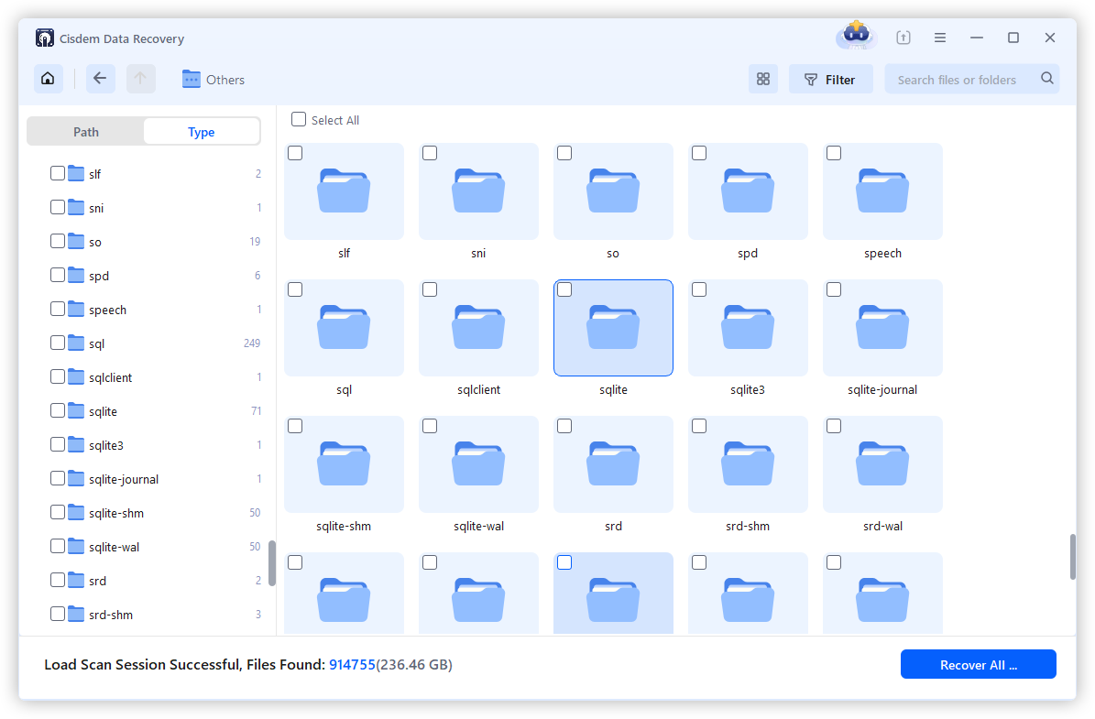Image resolution: width=1095 pixels, height=719 pixels.
Task: Switch to the Path tab
Action: 85,131
